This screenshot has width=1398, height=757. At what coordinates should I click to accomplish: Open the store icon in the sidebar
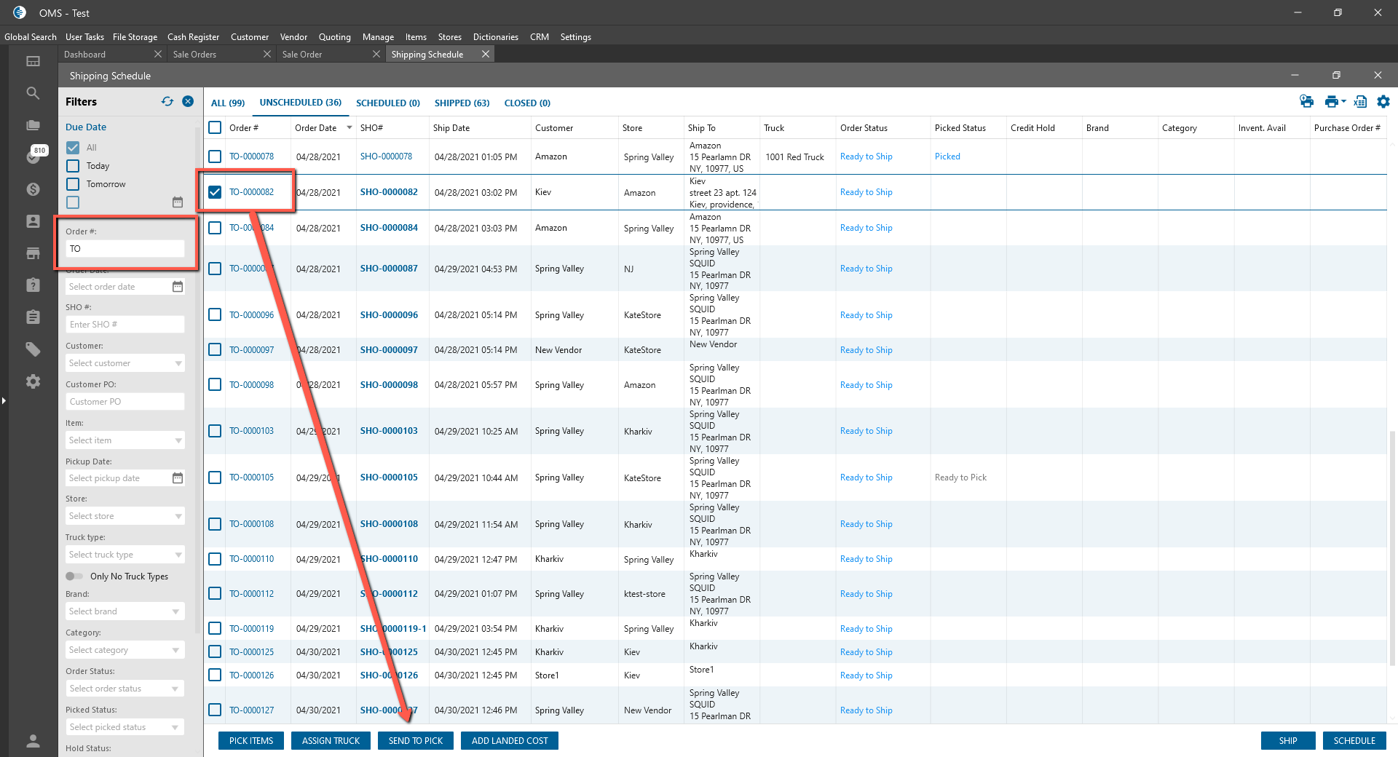point(33,253)
